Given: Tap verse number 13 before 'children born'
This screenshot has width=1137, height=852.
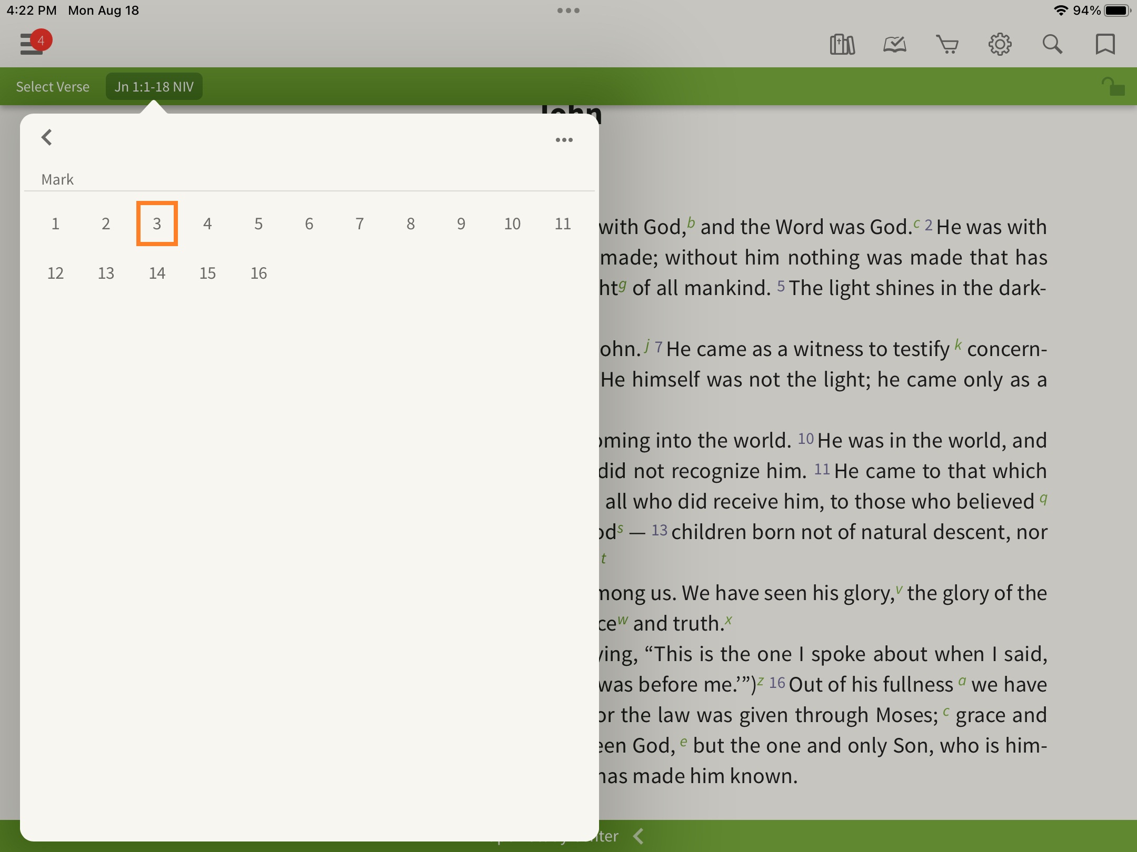Looking at the screenshot, I should point(659,531).
